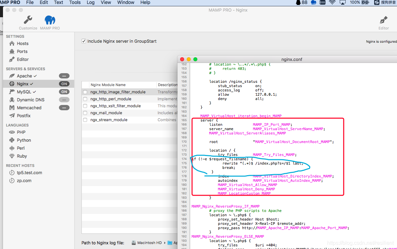This screenshot has width=397, height=249.
Task: Click the Wi-Fi icon in the menu bar
Action: (332, 3)
